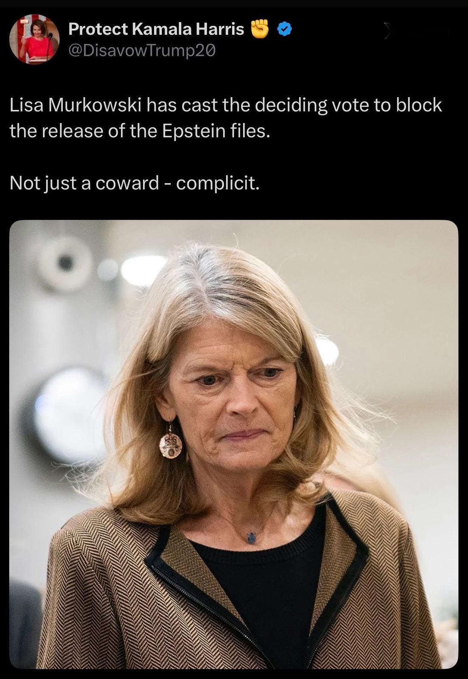The height and width of the screenshot is (679, 468).
Task: Click the words 'Epstein files' in tweet
Action: click(x=216, y=131)
